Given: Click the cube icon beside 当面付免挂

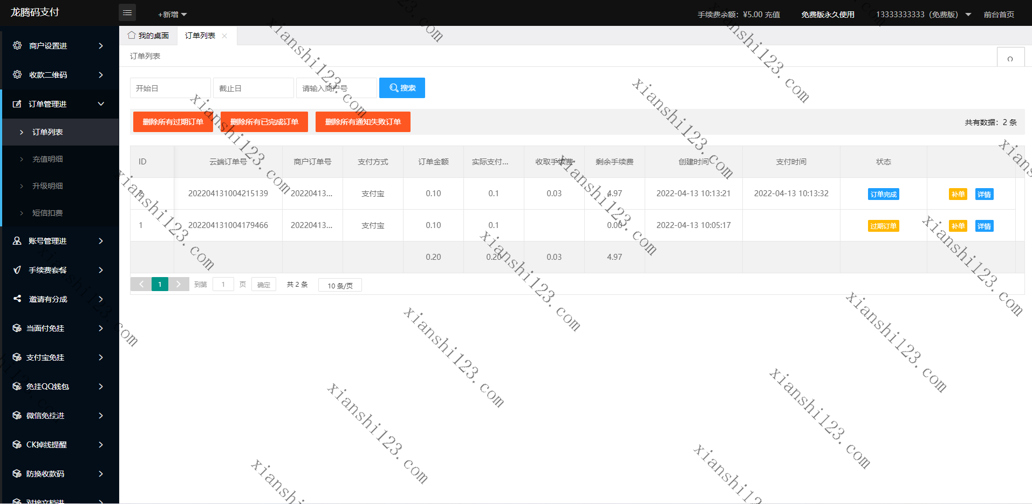Looking at the screenshot, I should tap(17, 328).
